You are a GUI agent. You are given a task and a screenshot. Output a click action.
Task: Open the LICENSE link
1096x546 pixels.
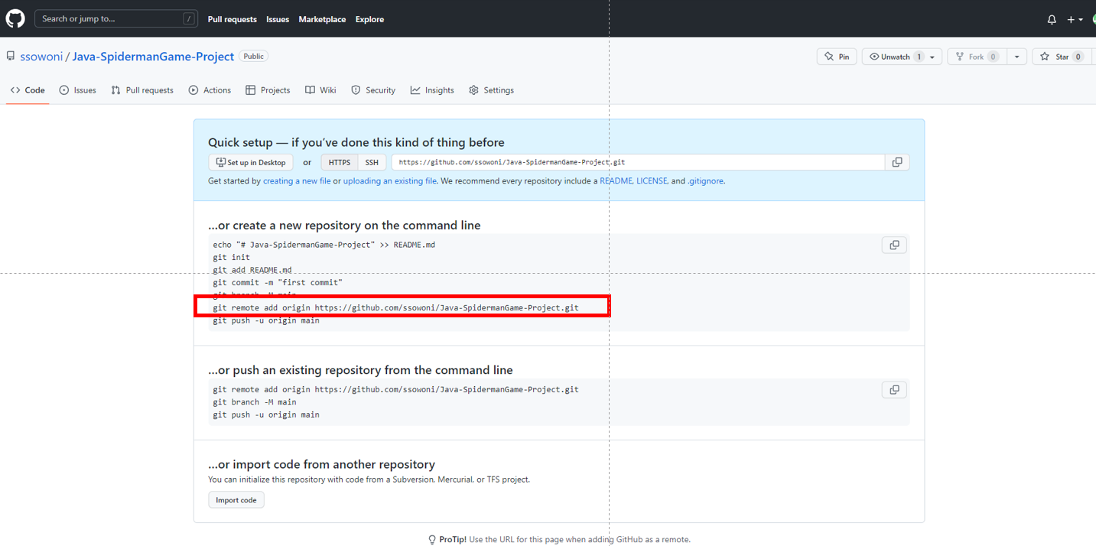[x=652, y=181]
